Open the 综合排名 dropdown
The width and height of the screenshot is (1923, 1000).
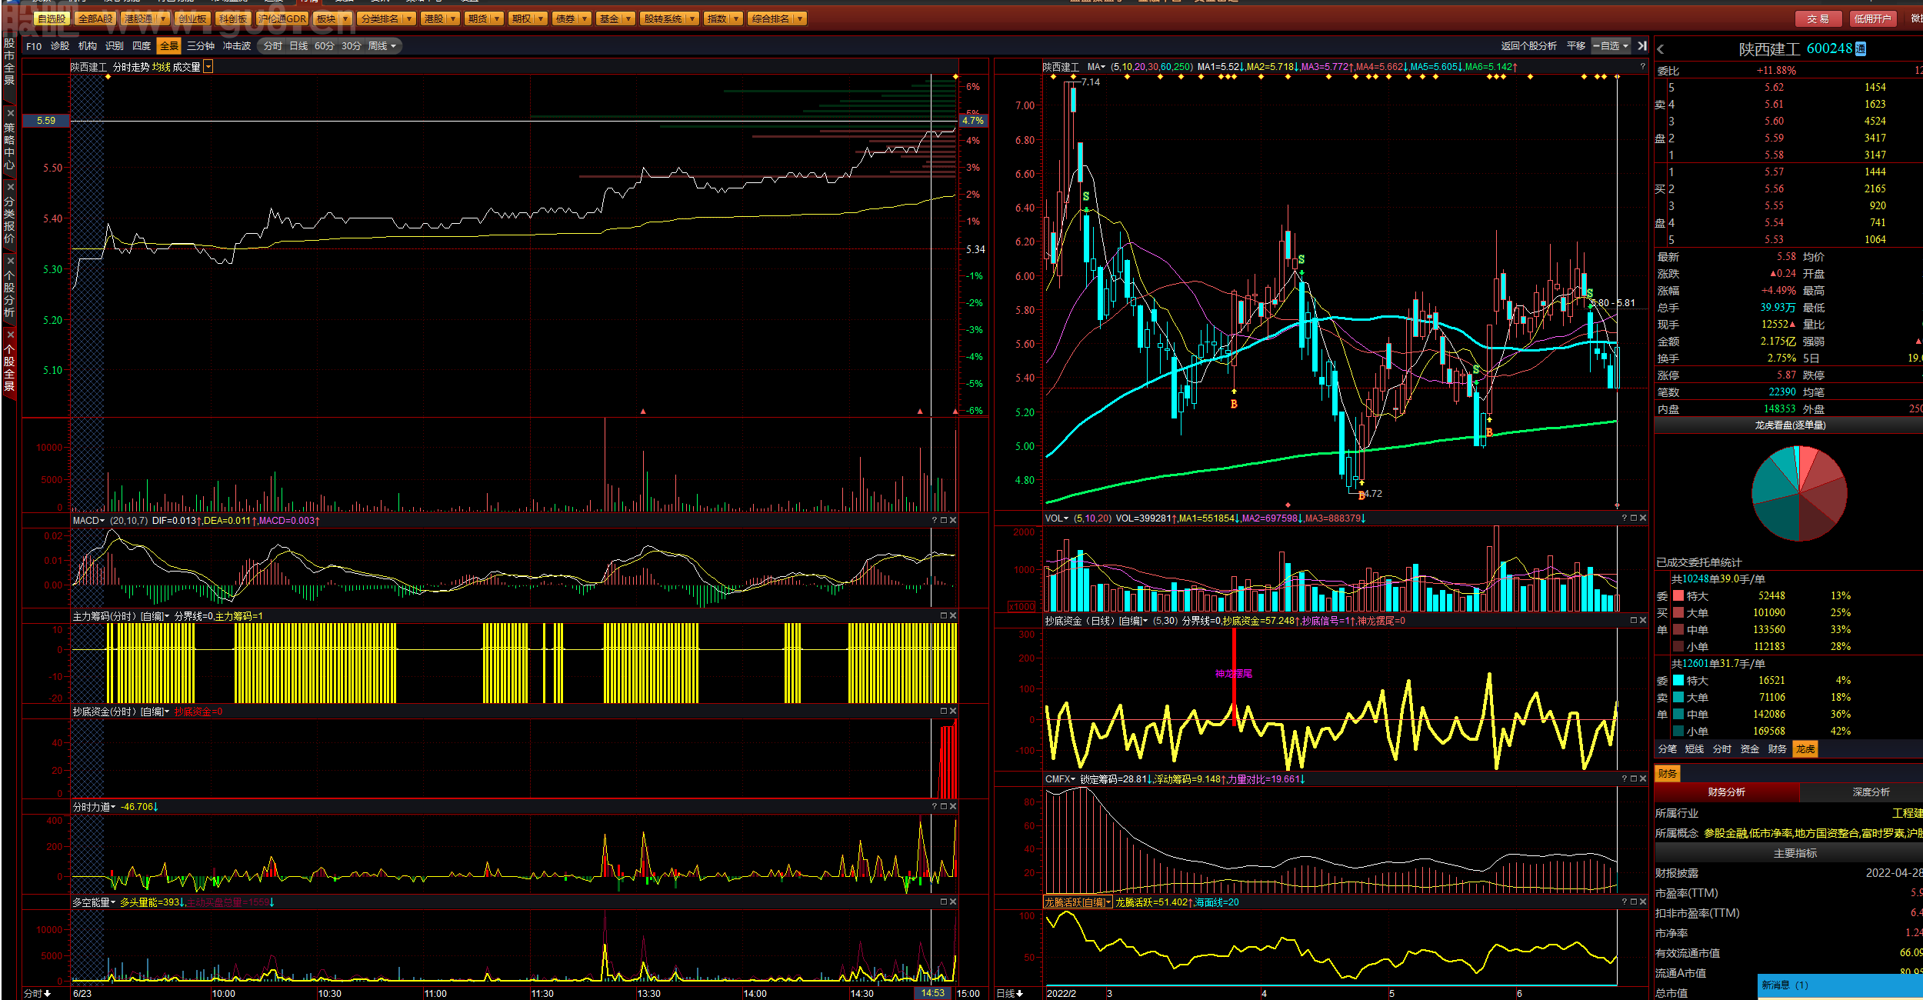coord(800,18)
